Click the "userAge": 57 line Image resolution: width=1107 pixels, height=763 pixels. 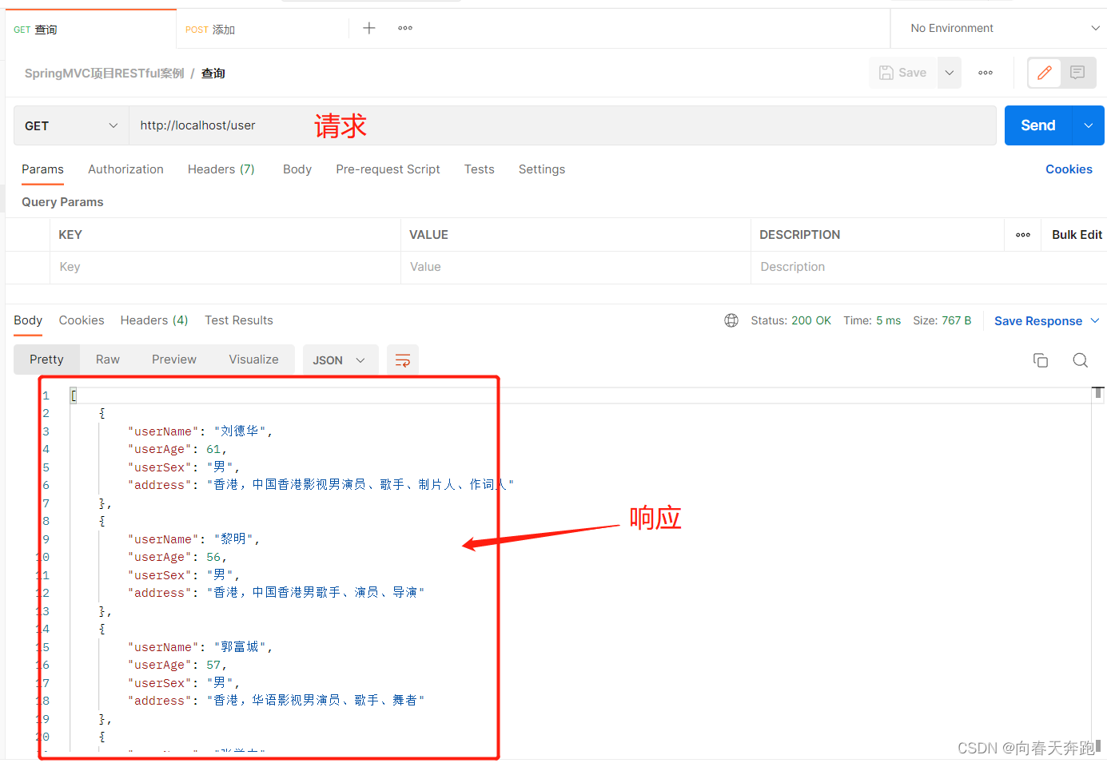click(177, 665)
